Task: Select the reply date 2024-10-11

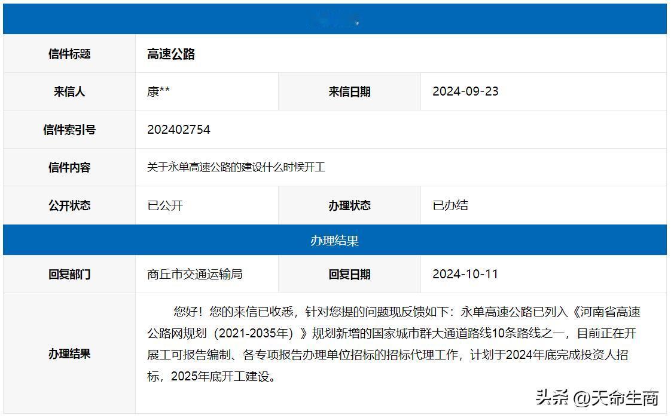Action: point(466,275)
